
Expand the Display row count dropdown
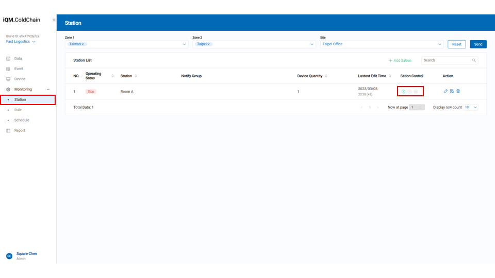coord(471,107)
